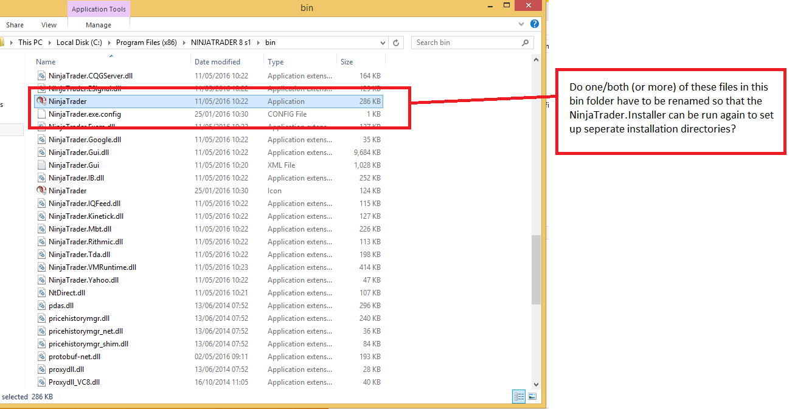Click the vertical scrollbar thumb
The image size is (795, 409).
536,269
